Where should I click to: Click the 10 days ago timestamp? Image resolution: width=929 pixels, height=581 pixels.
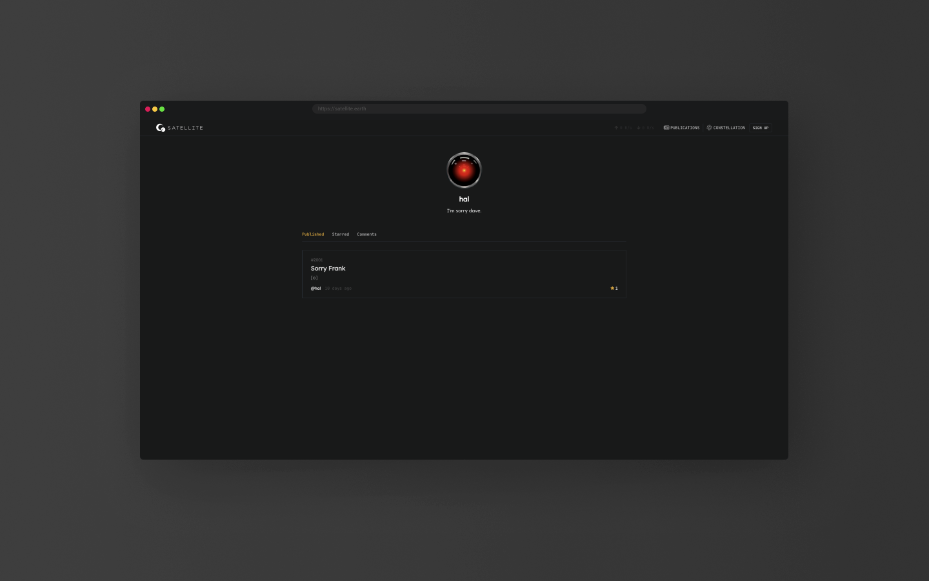coord(338,289)
